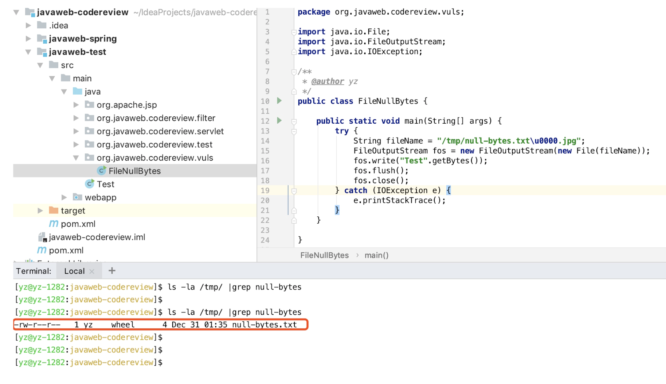
Task: Click main() in the editor breadcrumb
Action: click(376, 255)
